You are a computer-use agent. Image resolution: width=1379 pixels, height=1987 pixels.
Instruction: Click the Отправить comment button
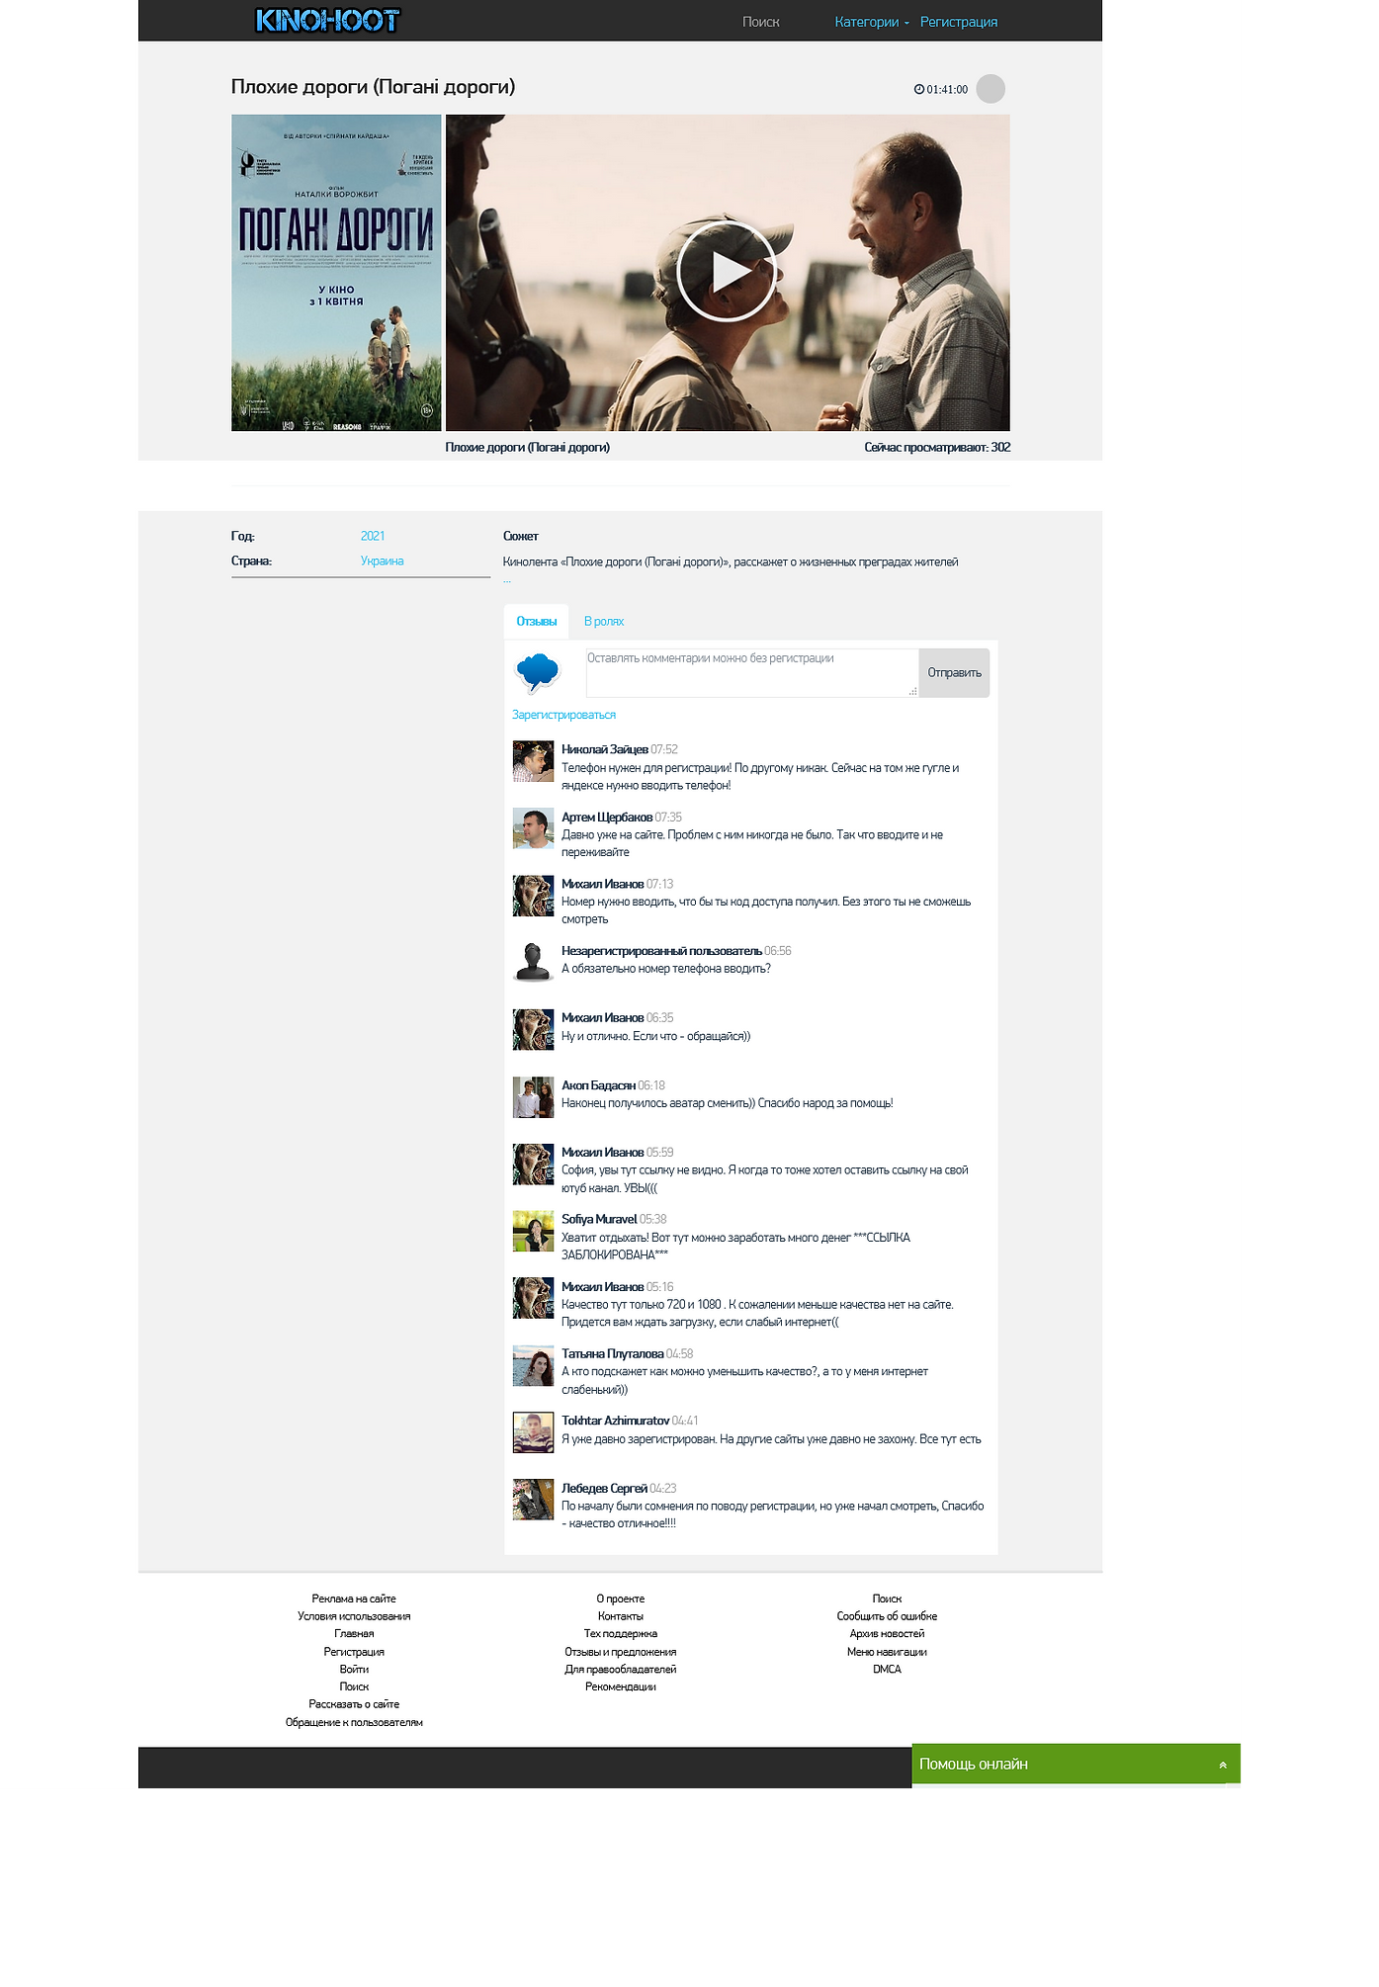coord(954,673)
